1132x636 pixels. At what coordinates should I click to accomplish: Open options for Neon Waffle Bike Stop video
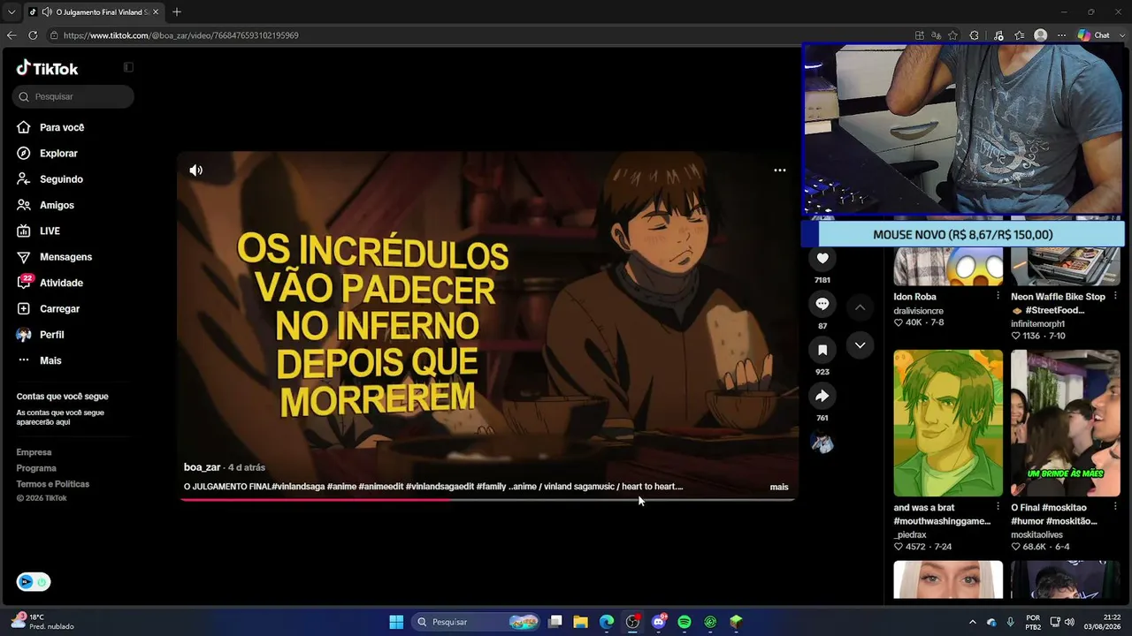1115,296
